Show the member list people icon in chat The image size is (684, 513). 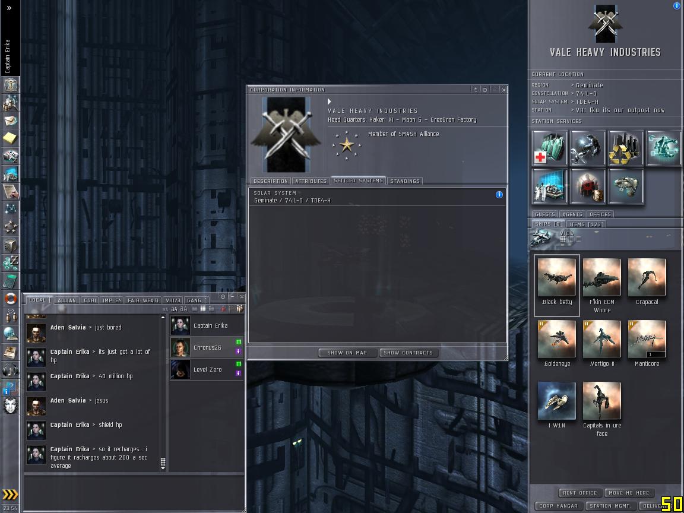click(x=239, y=308)
